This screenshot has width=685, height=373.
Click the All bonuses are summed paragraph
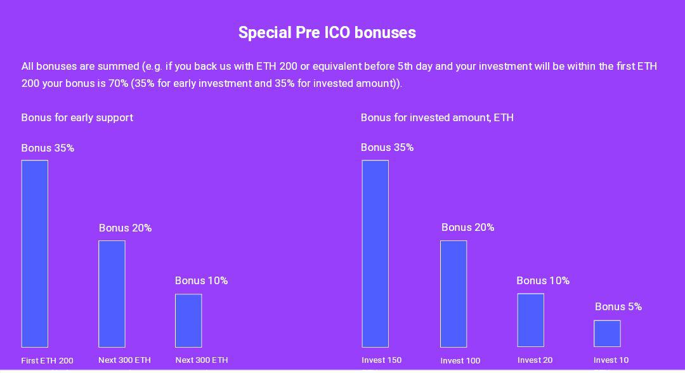pos(339,75)
